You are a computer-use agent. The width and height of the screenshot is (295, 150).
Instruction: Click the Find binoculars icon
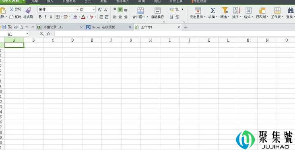tap(291, 10)
